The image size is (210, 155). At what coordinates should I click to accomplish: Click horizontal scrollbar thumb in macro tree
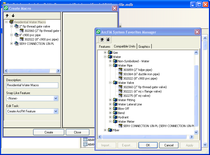pos(29,71)
